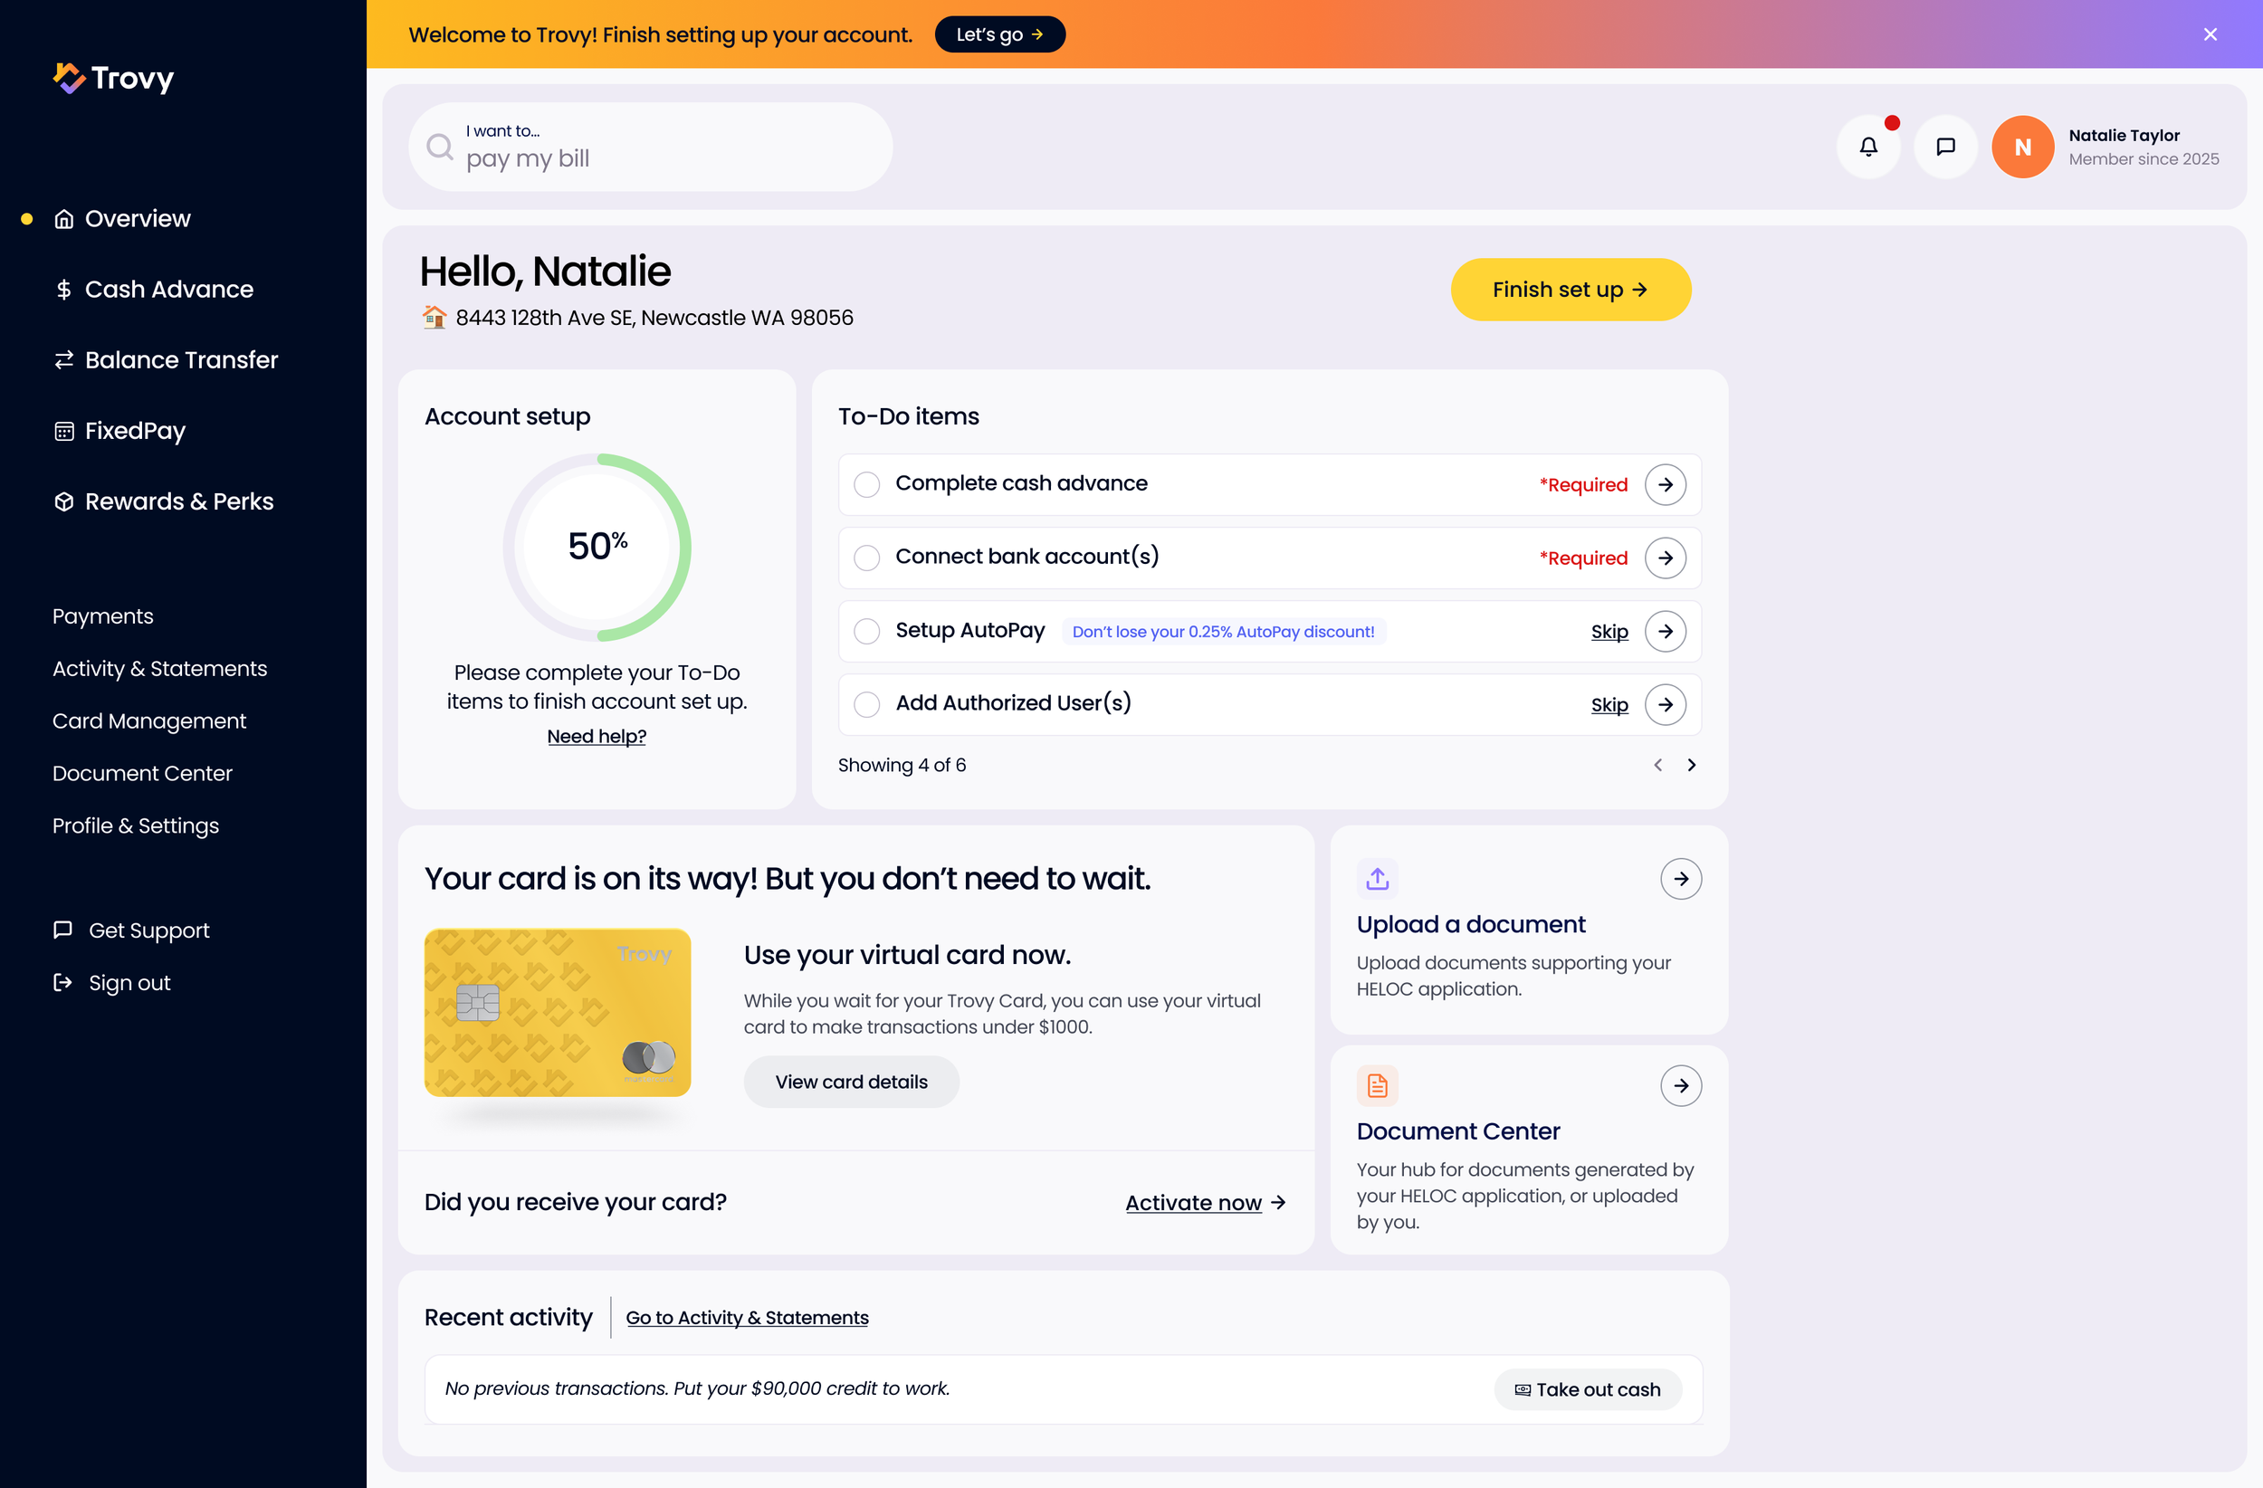Go to previous To-Do items page

click(1657, 765)
